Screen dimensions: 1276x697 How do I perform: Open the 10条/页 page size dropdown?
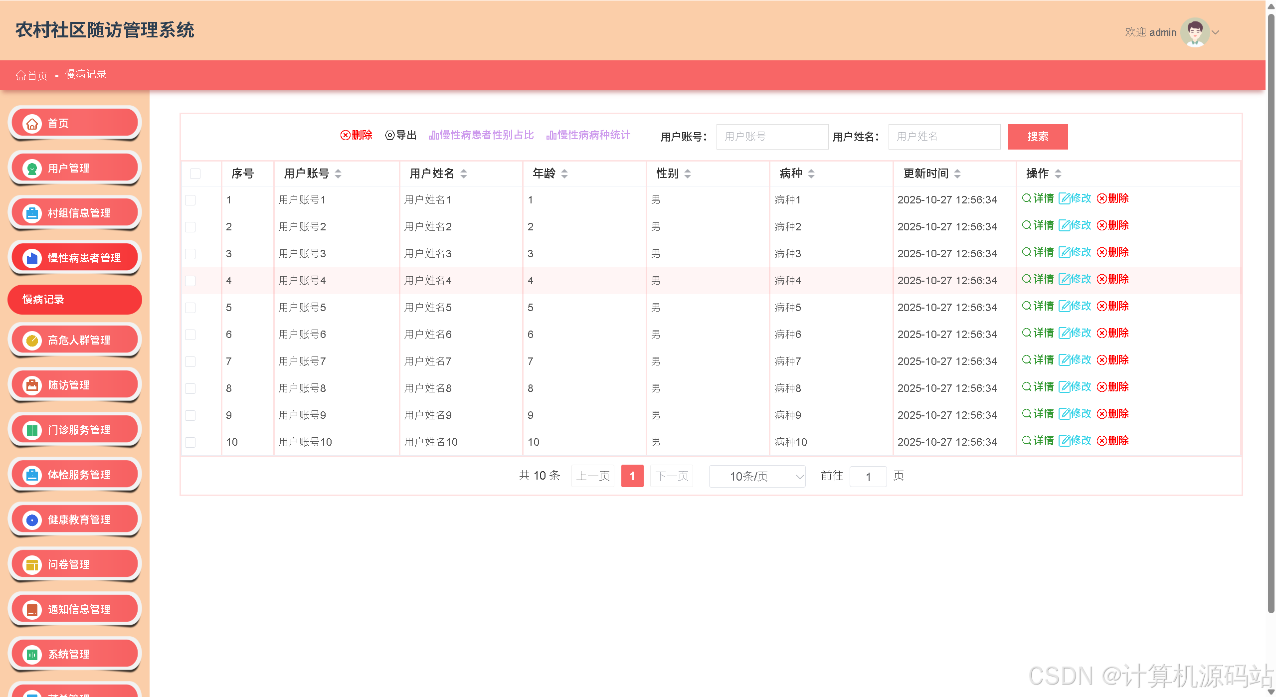point(757,477)
